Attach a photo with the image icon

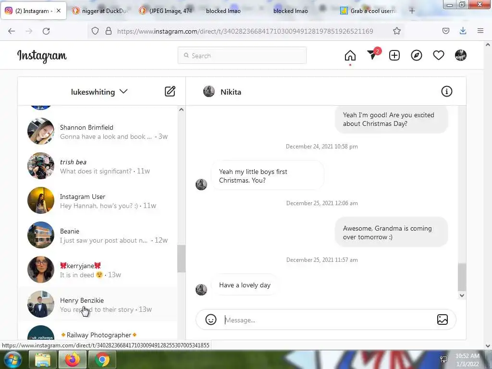443,320
